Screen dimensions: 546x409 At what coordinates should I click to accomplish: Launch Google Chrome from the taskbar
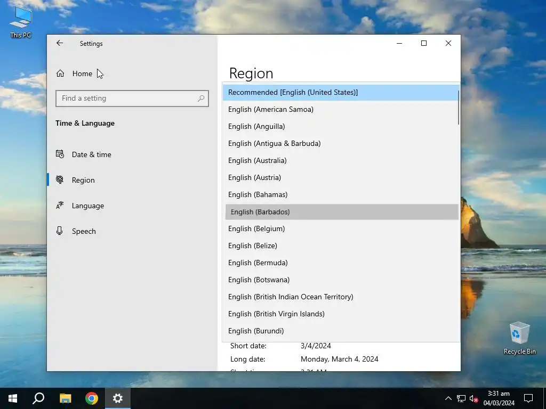[92, 398]
